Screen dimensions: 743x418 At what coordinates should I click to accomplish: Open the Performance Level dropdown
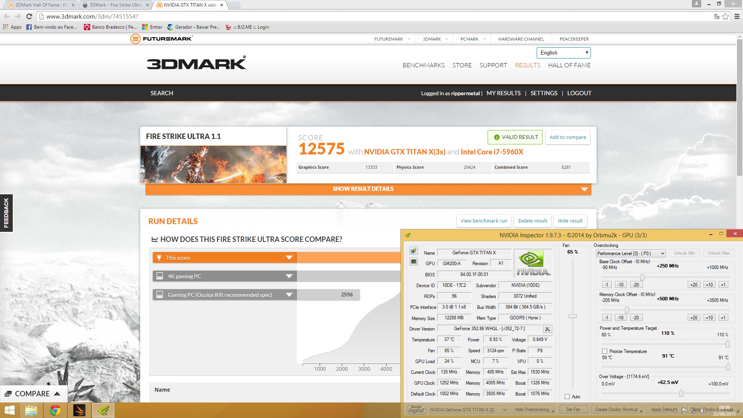coord(630,254)
